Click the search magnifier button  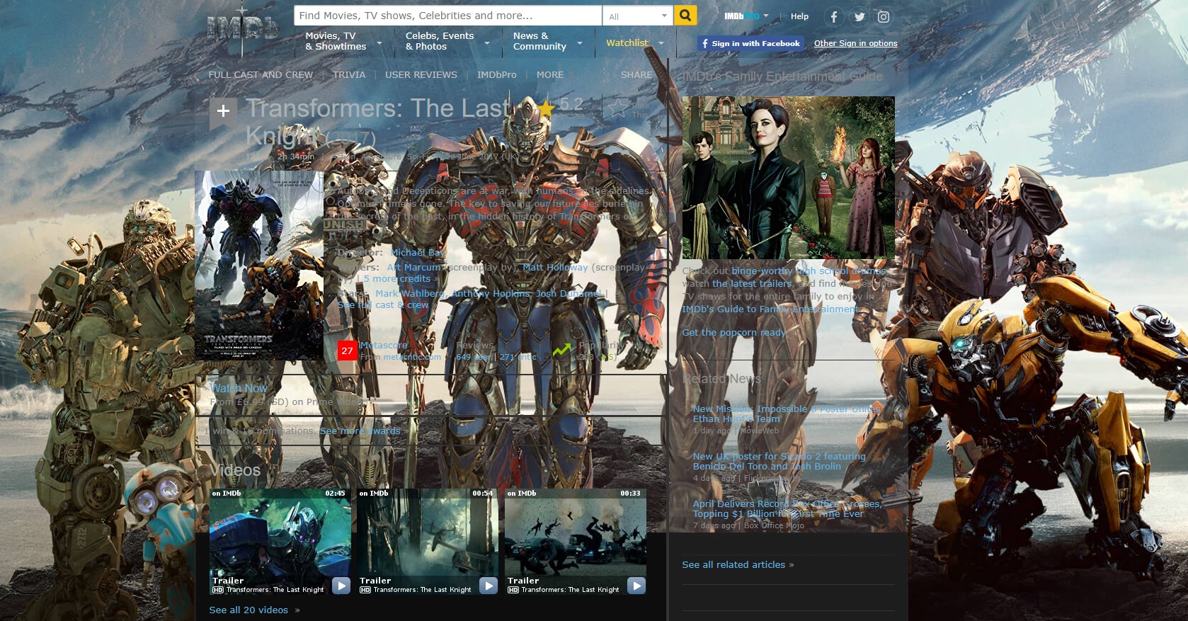pos(685,16)
